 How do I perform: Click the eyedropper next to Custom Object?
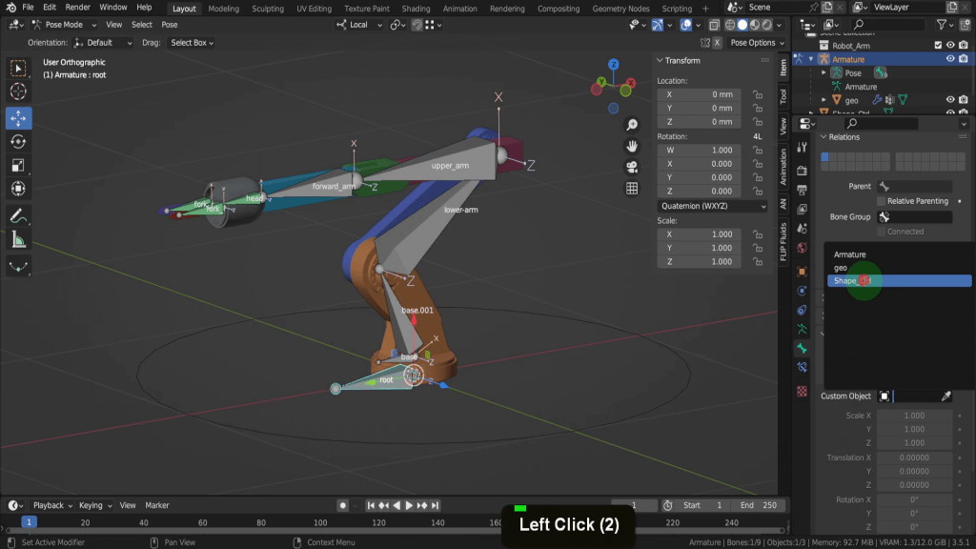(945, 396)
